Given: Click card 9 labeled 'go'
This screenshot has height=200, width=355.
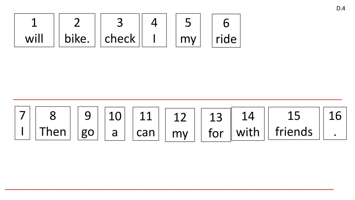Looking at the screenshot, I should [x=88, y=123].
